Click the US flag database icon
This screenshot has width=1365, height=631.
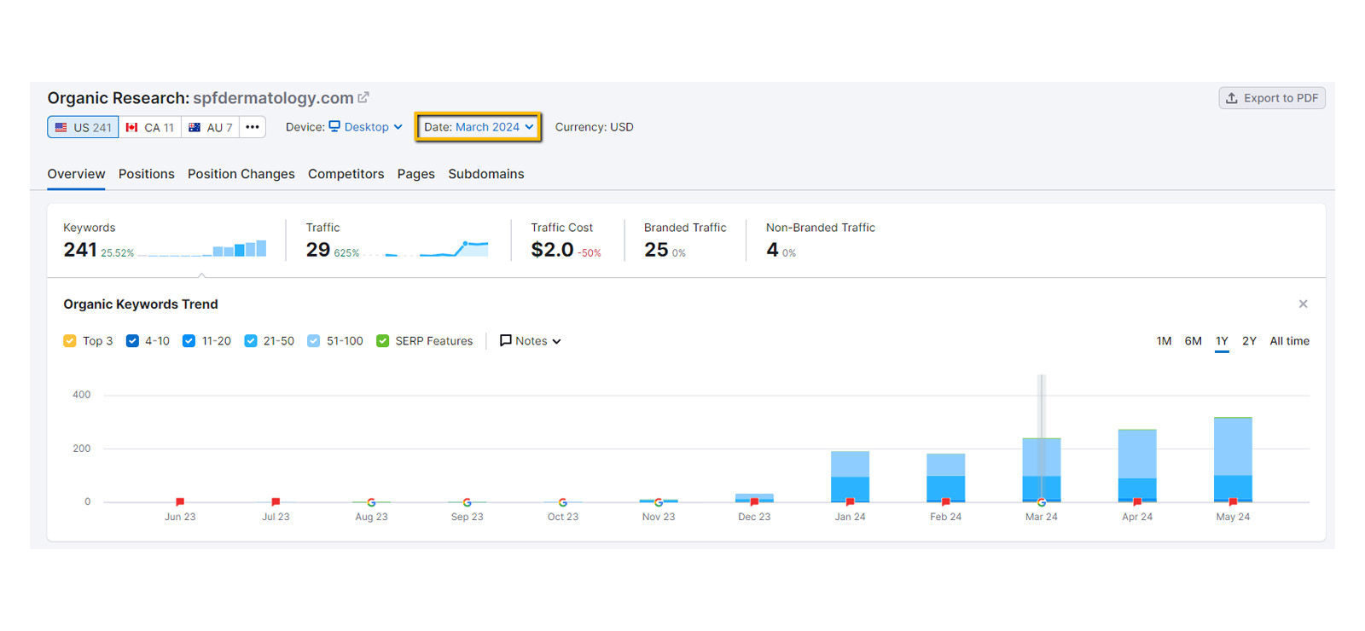click(61, 127)
